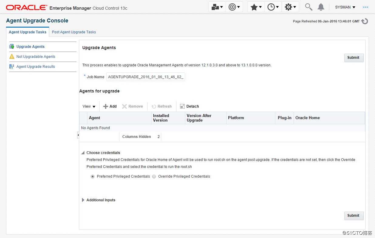Click the top Submit button
Screen dimensions: 375x238
(x=354, y=58)
